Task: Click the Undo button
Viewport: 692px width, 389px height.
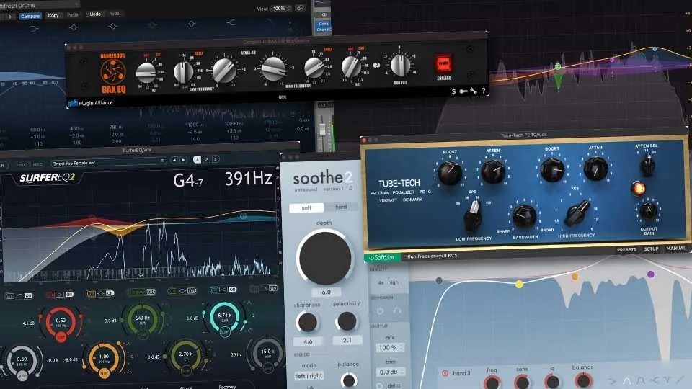Action: [x=95, y=14]
